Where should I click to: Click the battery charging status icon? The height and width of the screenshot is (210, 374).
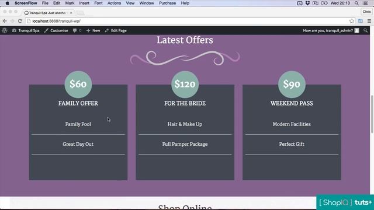click(x=324, y=3)
